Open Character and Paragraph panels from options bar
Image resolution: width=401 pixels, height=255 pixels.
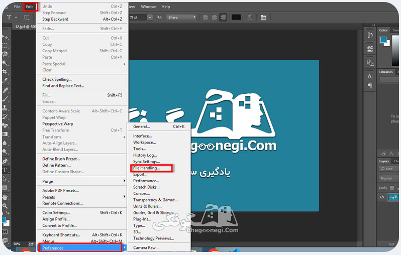(263, 18)
